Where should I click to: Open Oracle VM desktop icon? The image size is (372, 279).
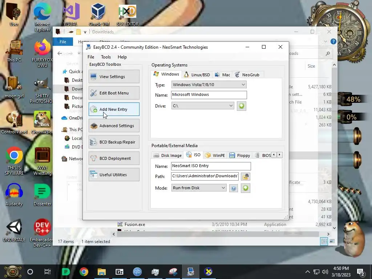(99, 14)
